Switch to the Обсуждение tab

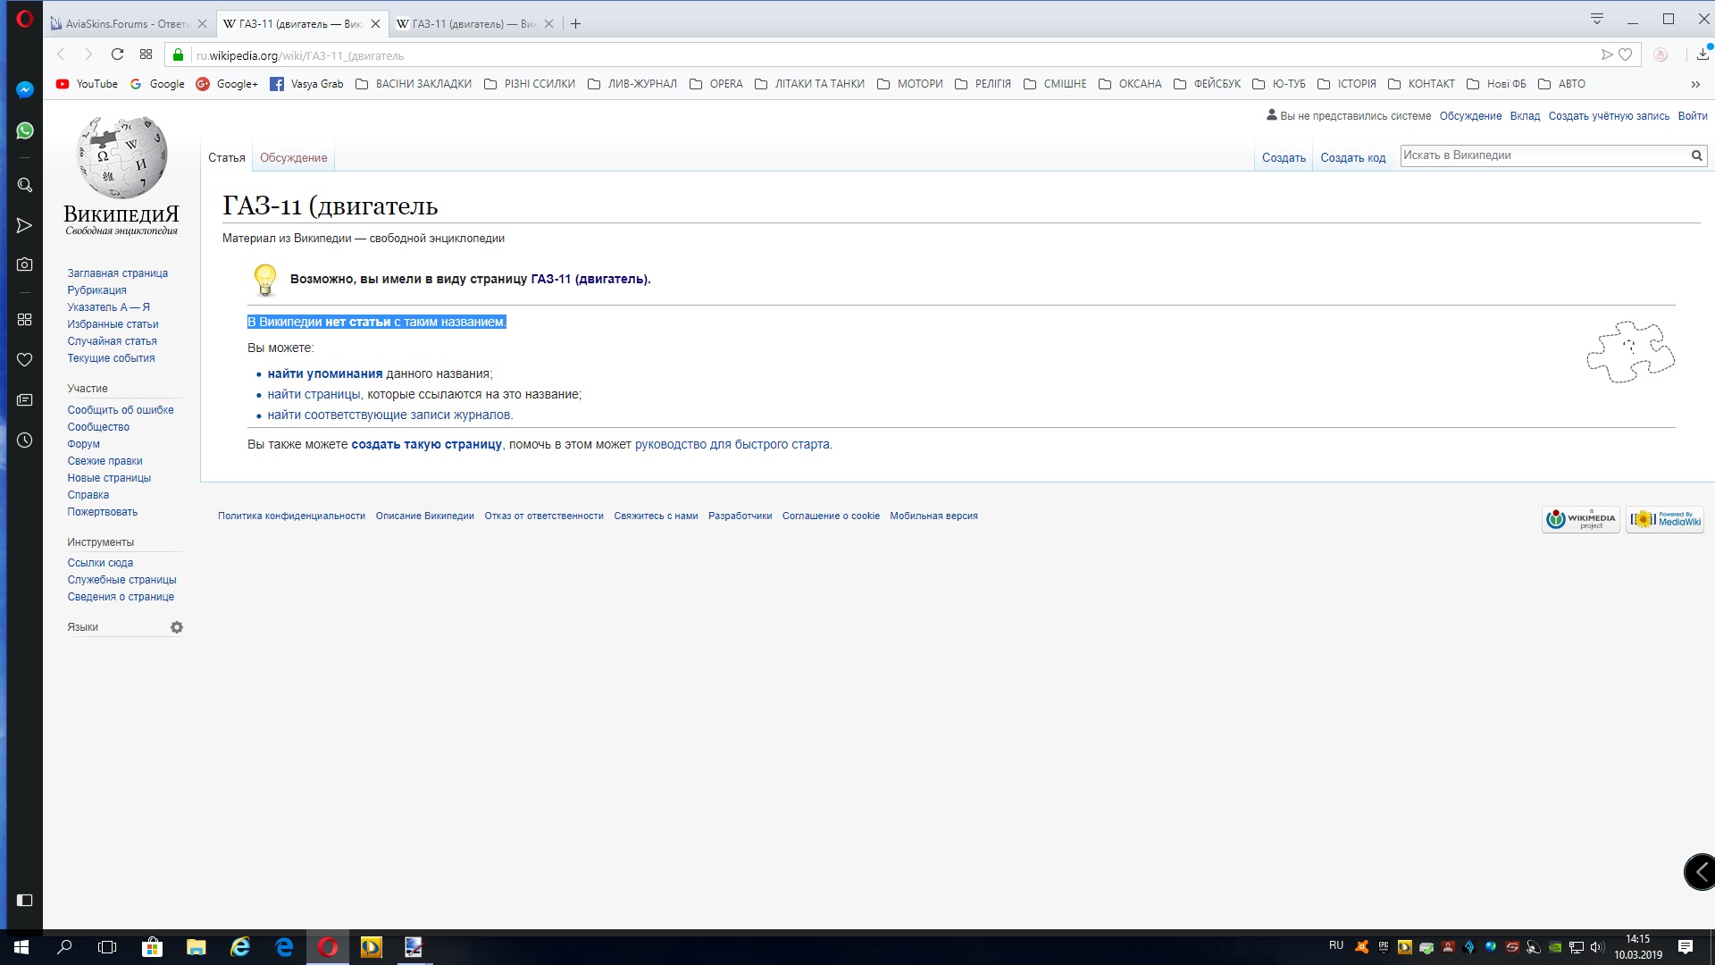(x=293, y=157)
